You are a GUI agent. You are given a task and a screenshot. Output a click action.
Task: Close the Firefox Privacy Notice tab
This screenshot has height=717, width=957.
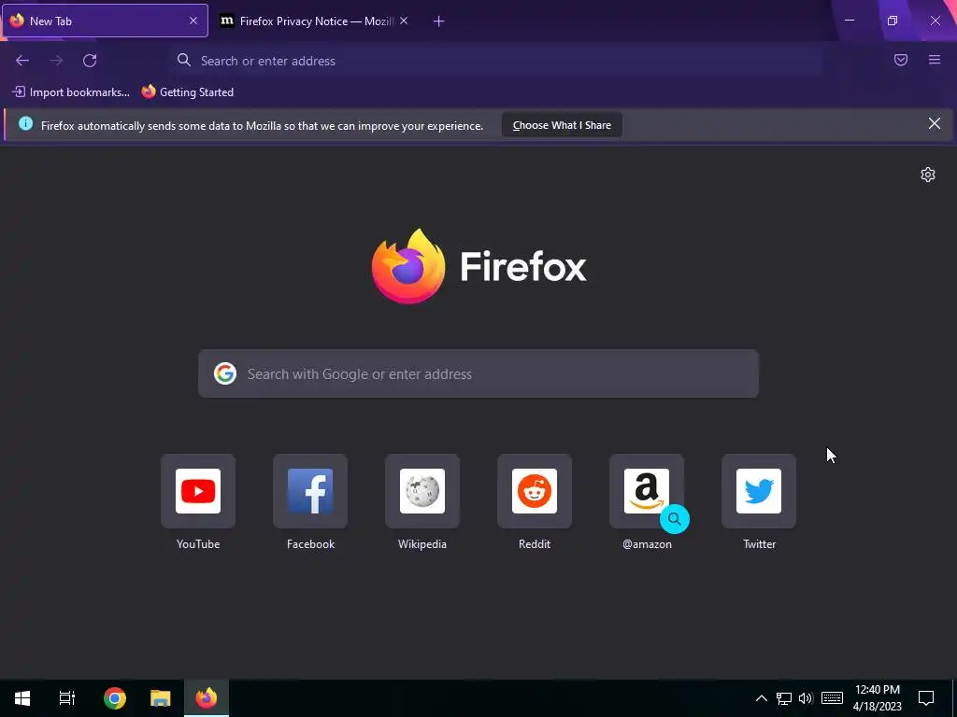pos(404,21)
